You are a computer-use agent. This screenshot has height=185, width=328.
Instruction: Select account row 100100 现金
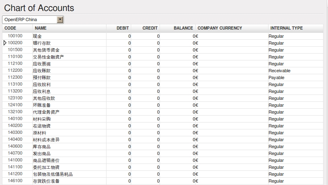click(x=37, y=36)
